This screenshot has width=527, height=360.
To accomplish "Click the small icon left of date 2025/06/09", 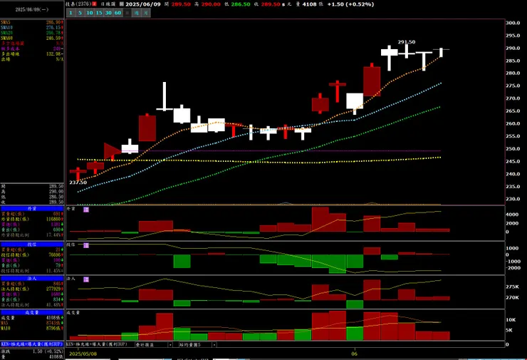I will point(122,4).
